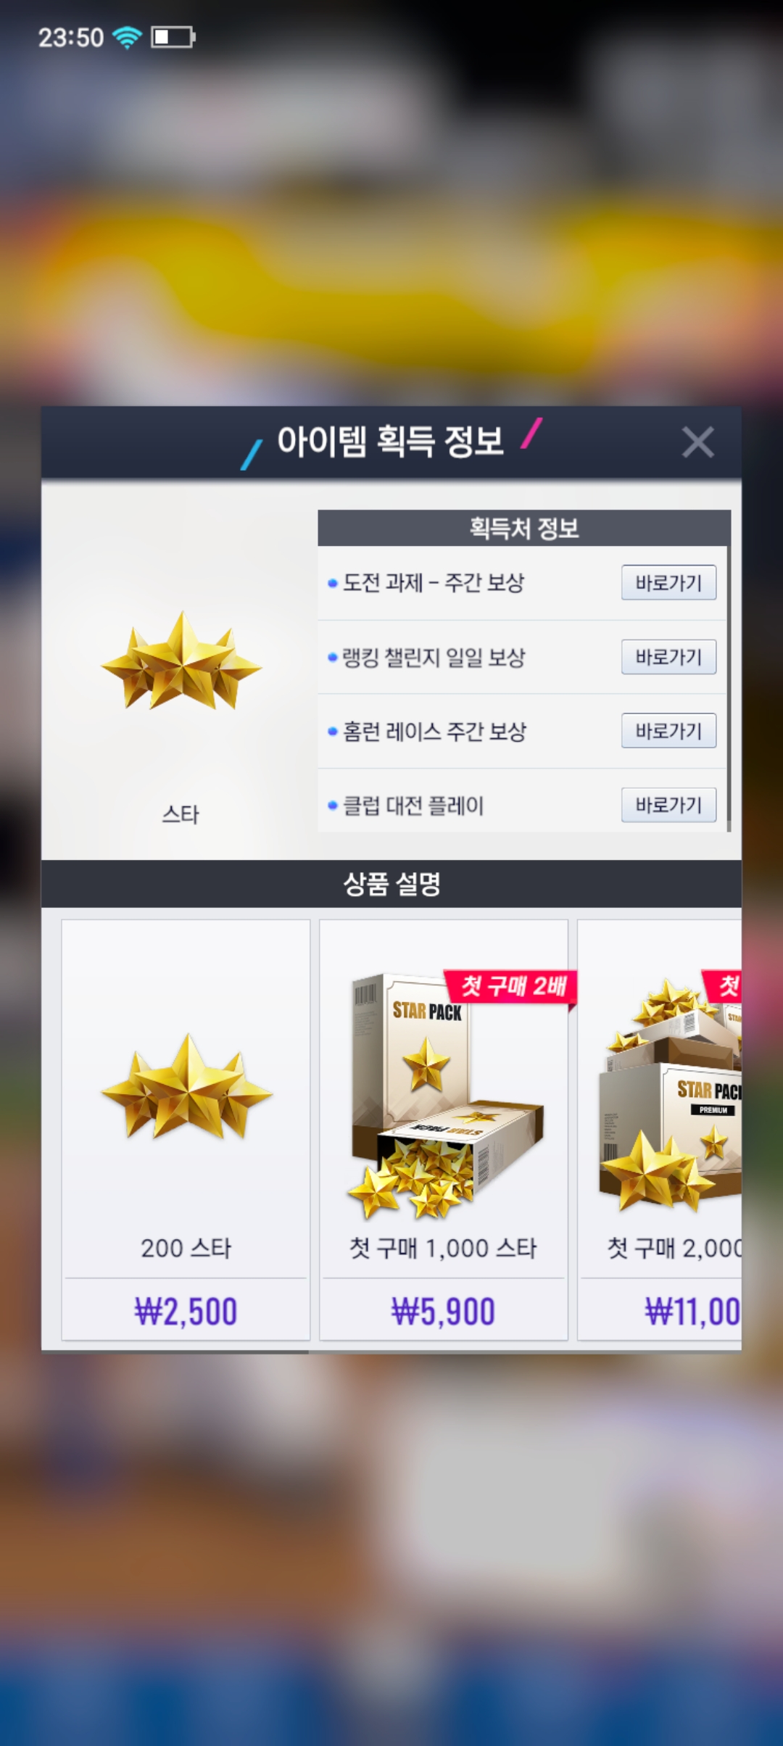Image resolution: width=783 pixels, height=1746 pixels.
Task: Tap the 상품 설명 section header
Action: click(391, 884)
